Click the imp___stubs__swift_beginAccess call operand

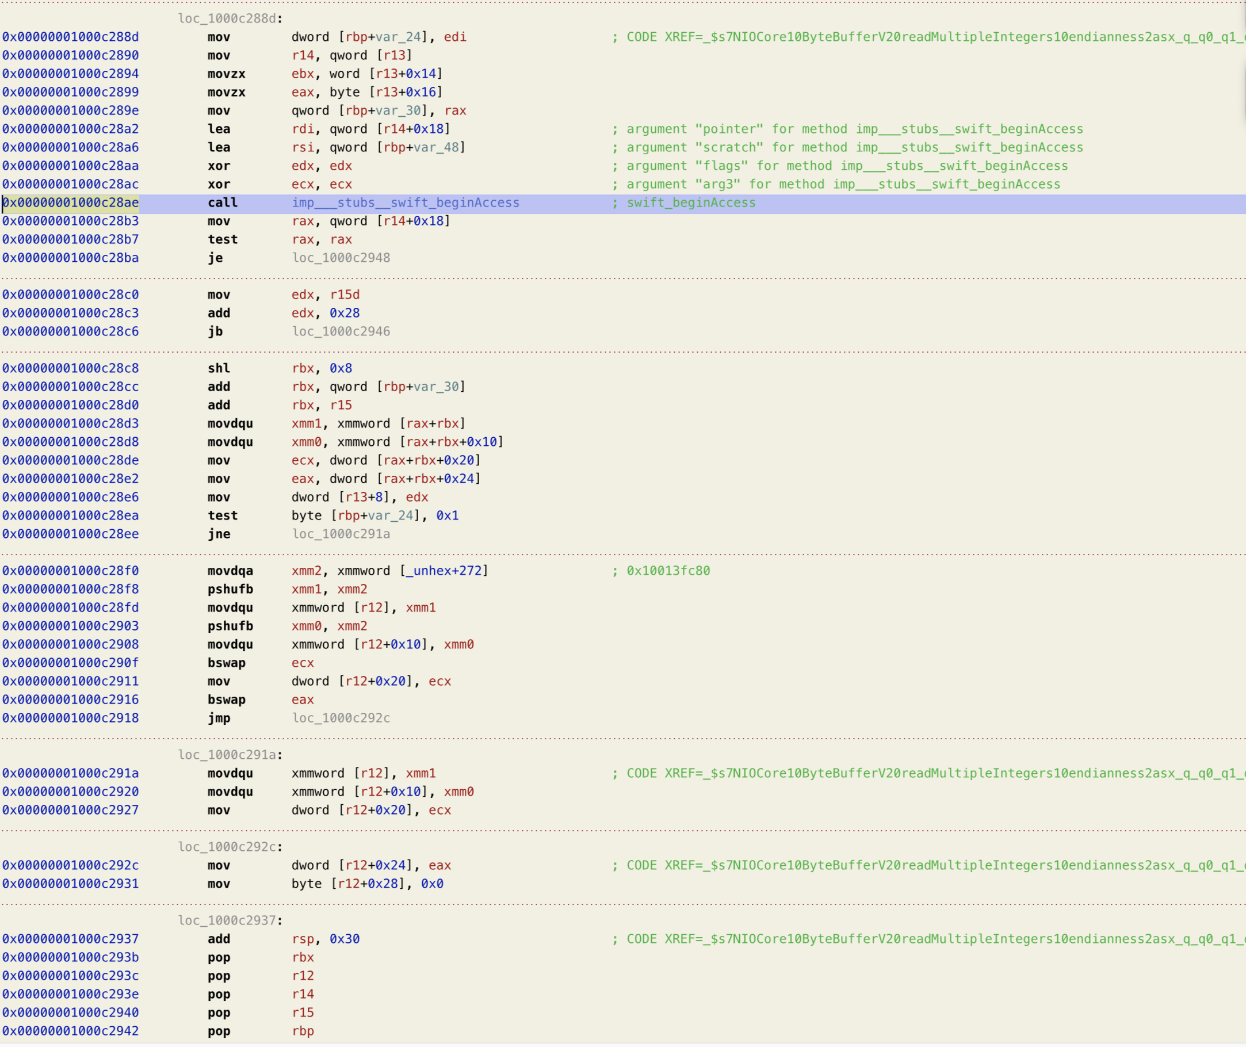coord(405,202)
